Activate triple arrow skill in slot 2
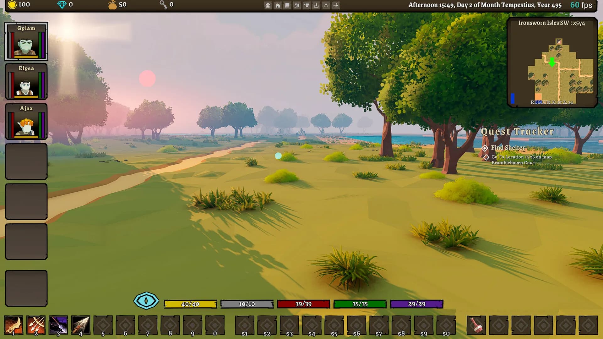 coord(36,325)
